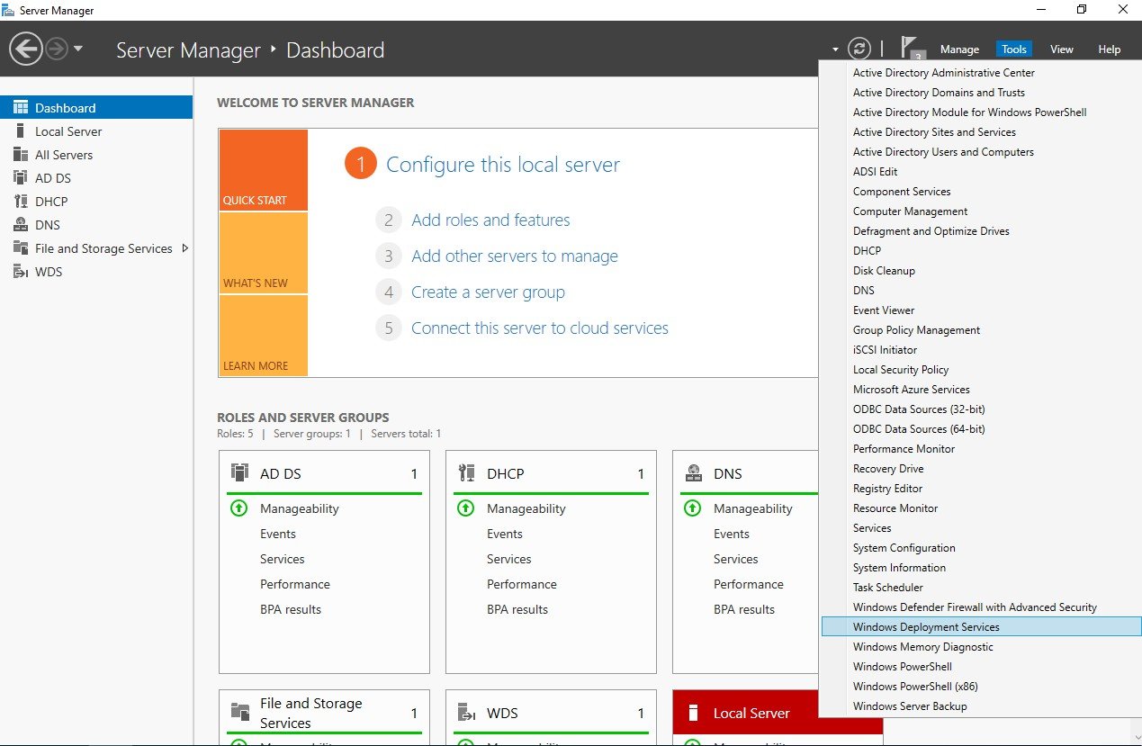Screen dimensions: 1142x746
Task: Select the WDS sidebar icon
Action: click(21, 272)
